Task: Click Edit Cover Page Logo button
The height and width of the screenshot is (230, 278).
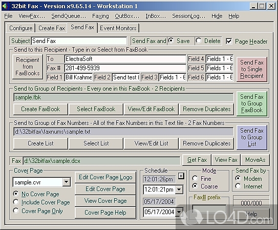Action: 105,177
